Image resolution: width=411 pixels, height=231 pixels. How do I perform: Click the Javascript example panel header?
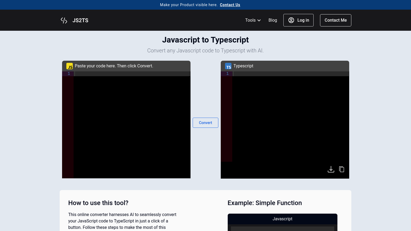(282, 219)
